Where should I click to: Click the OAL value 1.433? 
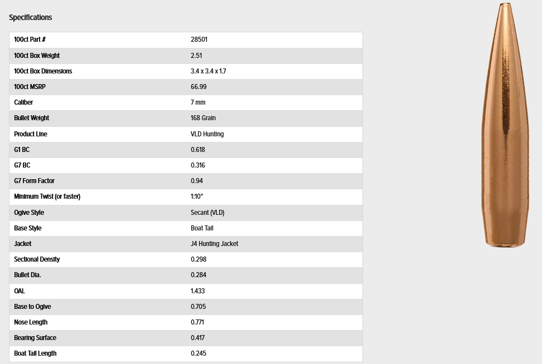coord(197,291)
